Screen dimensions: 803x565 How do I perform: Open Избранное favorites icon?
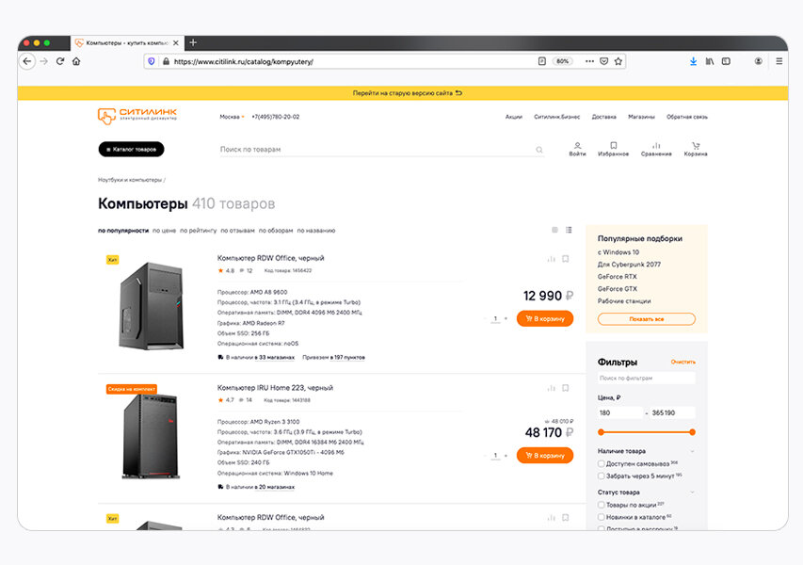pos(613,149)
